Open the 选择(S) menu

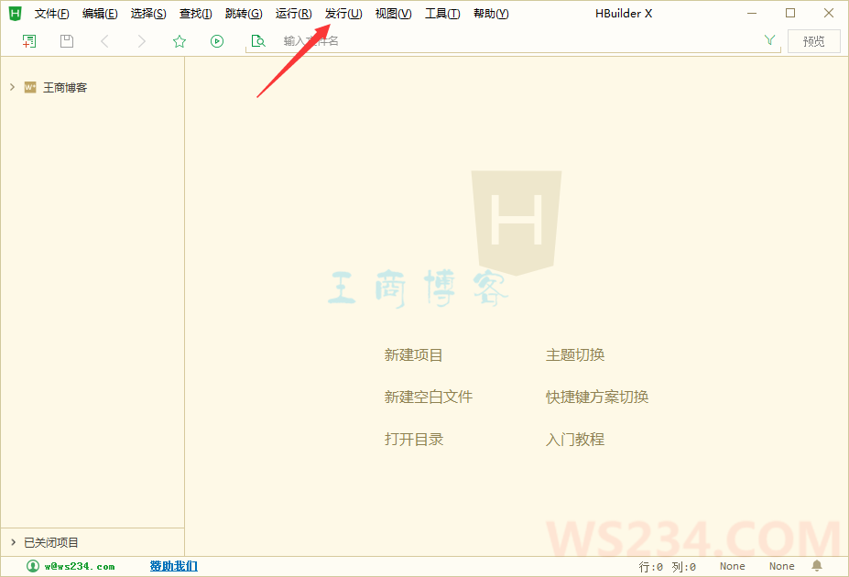pos(148,14)
